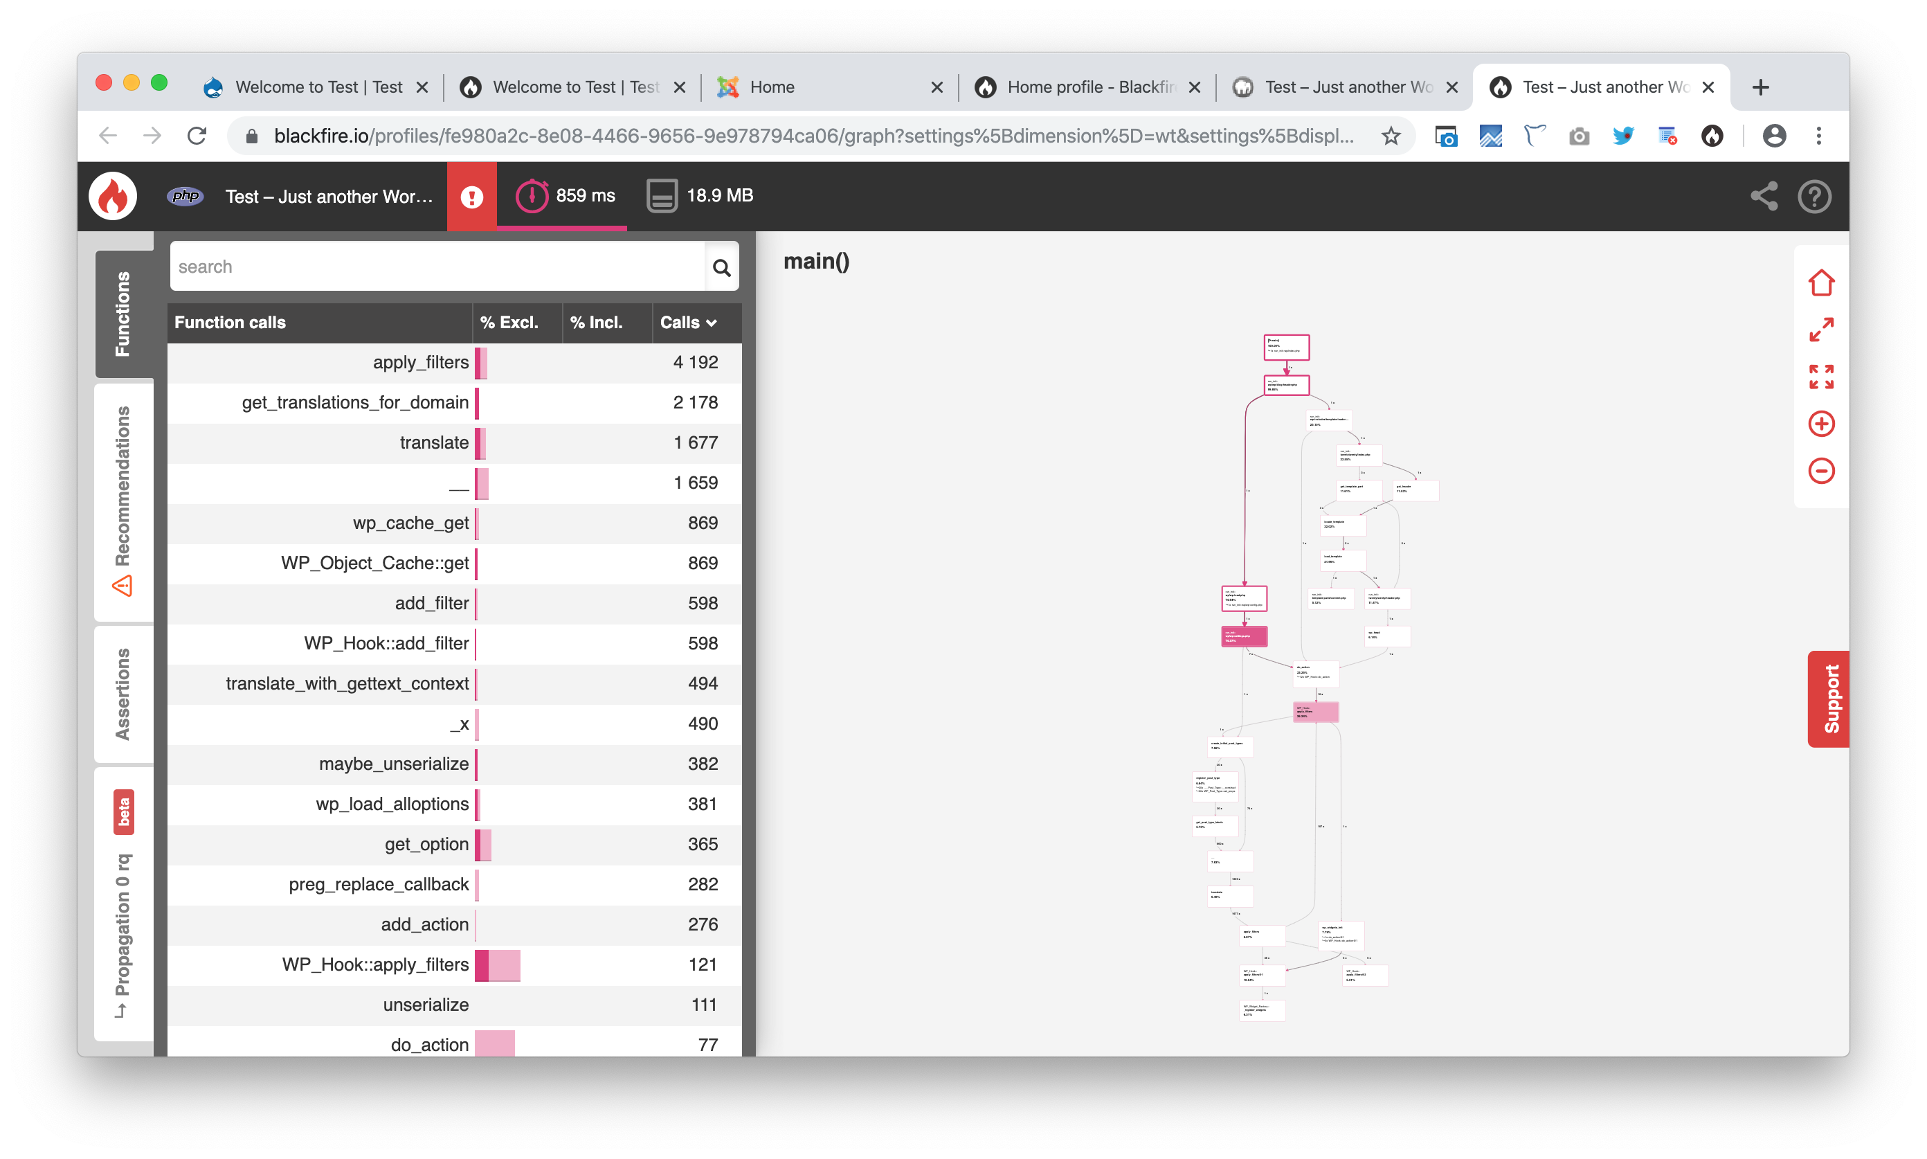Sort by % Incl. column
This screenshot has height=1159, width=1927.
(x=606, y=323)
